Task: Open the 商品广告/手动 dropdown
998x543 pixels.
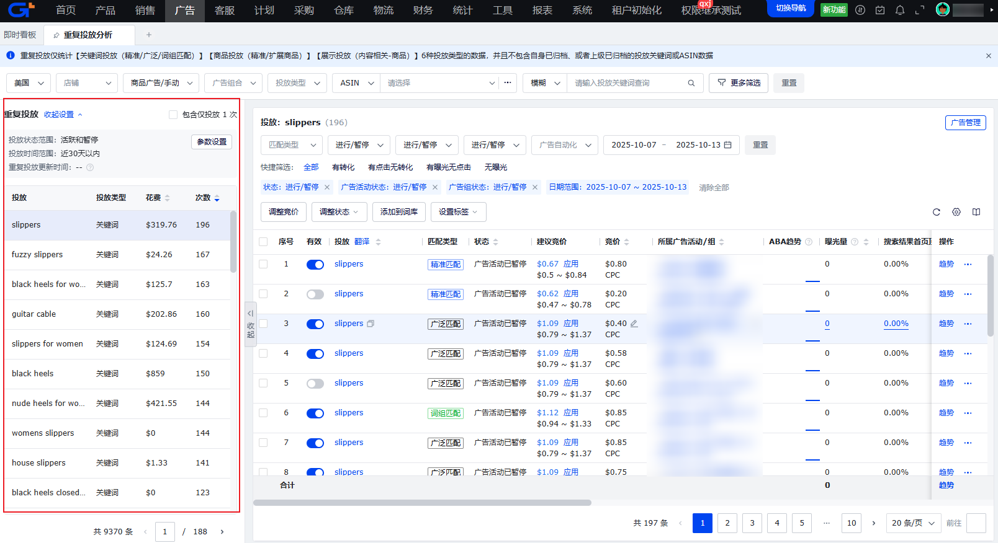Action: pyautogui.click(x=161, y=83)
